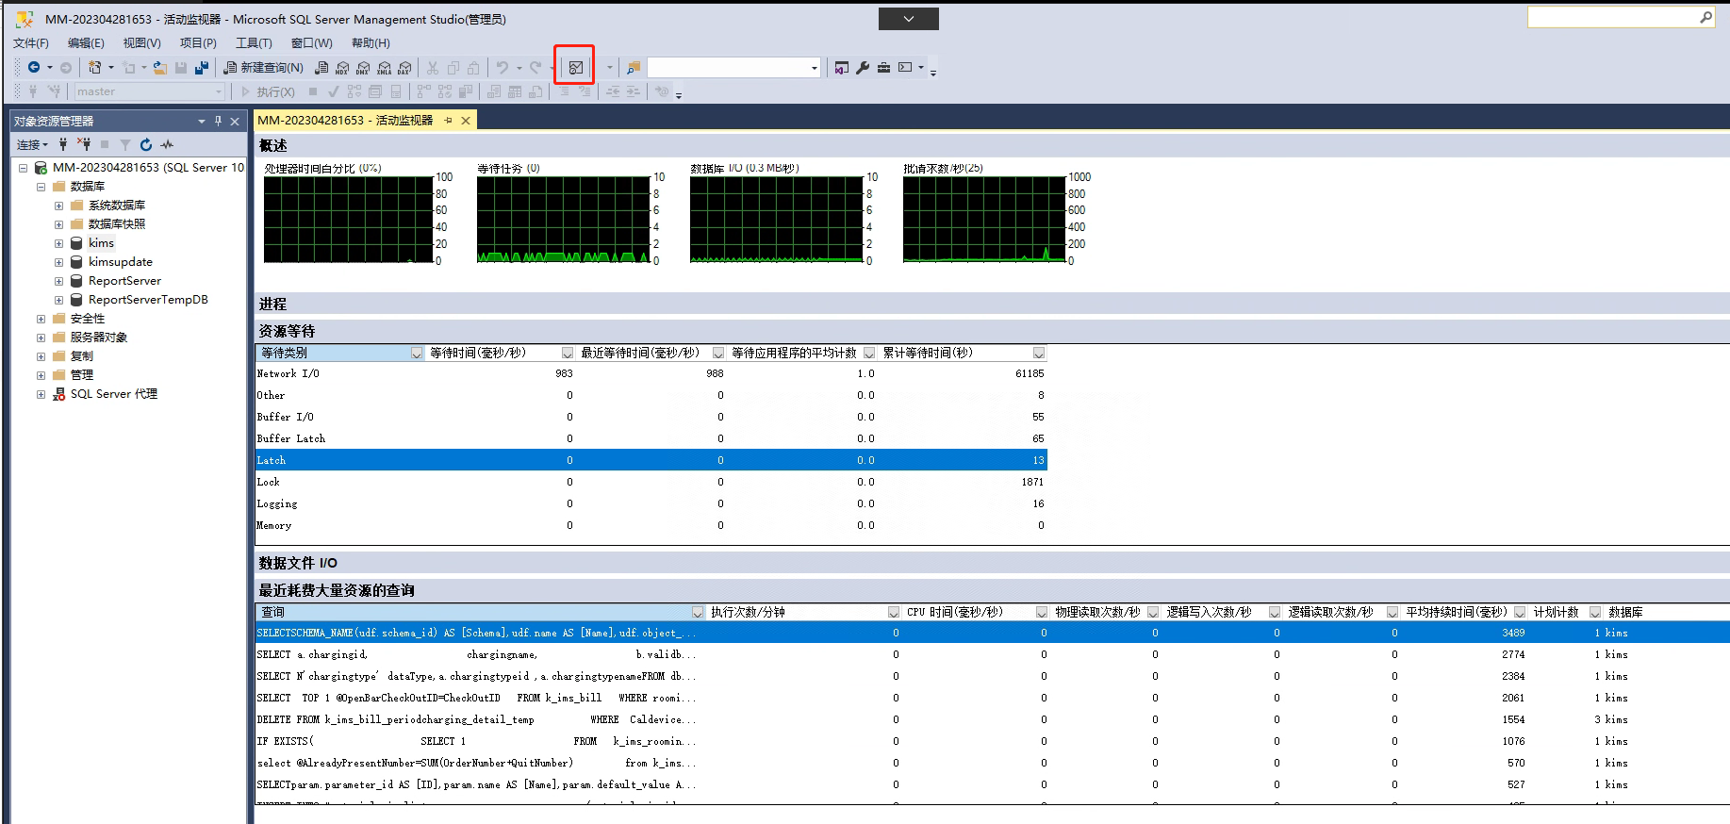Open the toolbox icon
The width and height of the screenshot is (1730, 824).
[x=883, y=67]
